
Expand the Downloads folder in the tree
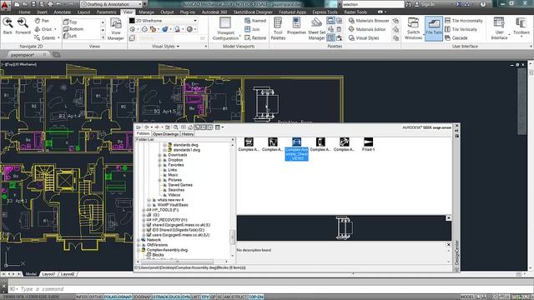tap(159, 155)
